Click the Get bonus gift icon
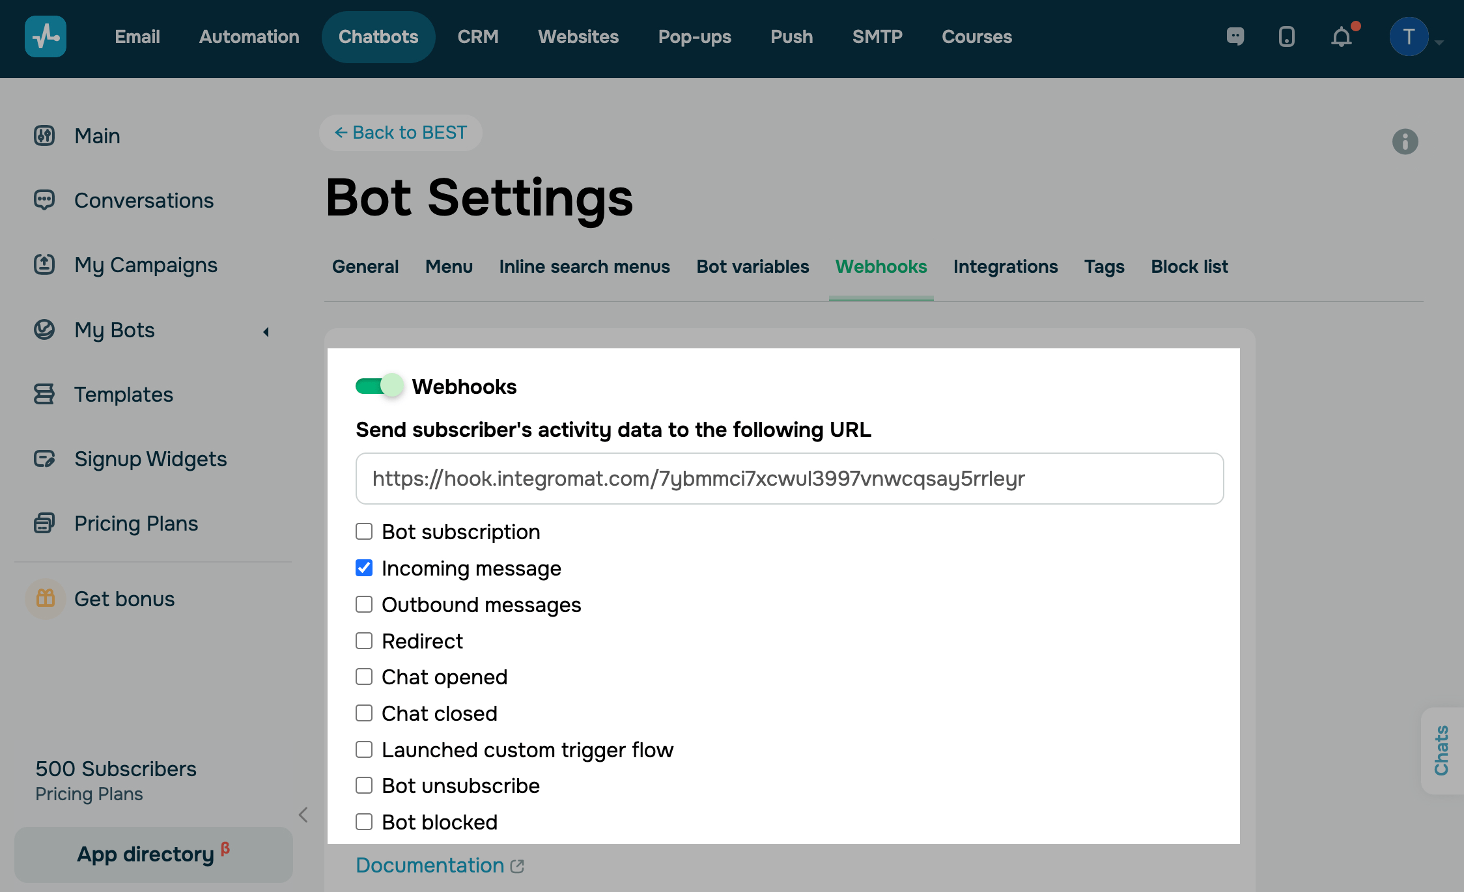 [45, 598]
